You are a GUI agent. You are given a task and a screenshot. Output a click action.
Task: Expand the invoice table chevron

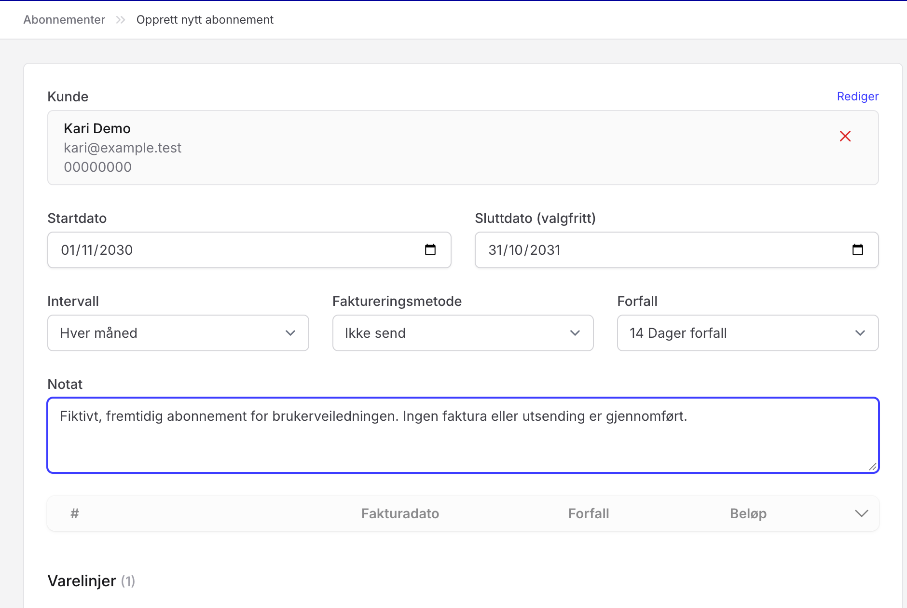861,513
